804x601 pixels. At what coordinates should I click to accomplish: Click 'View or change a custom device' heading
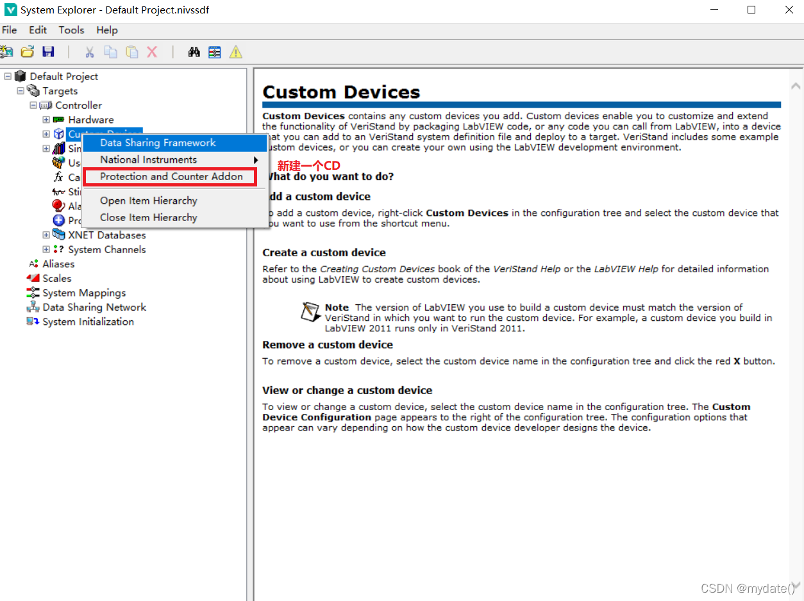point(347,390)
